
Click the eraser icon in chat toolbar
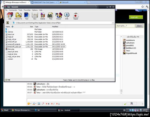(x=43, y=104)
